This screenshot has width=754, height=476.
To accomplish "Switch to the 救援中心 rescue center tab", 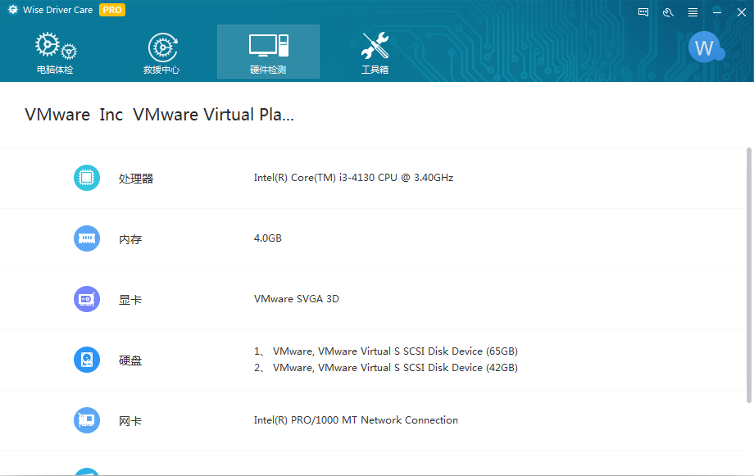I will [x=161, y=53].
